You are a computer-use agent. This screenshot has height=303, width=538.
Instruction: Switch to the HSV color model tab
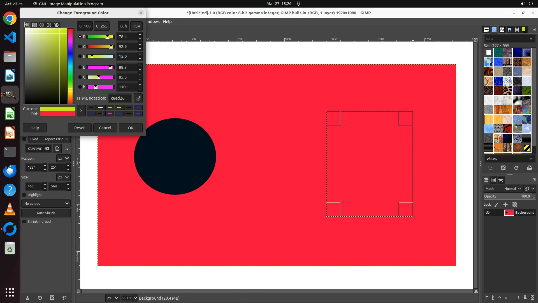136,26
